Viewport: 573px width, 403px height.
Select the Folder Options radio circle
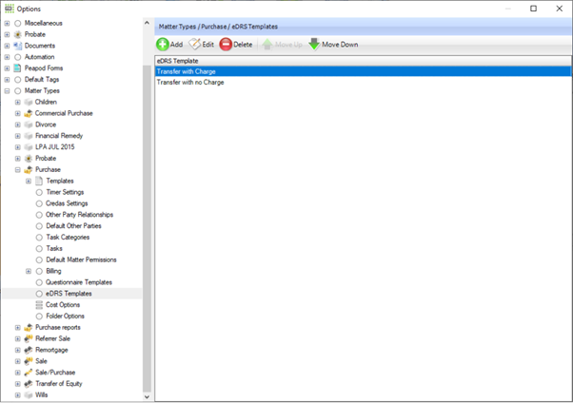tap(39, 317)
